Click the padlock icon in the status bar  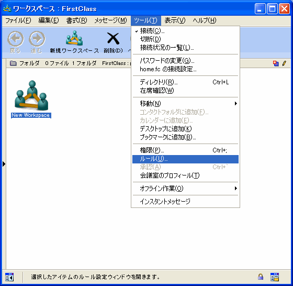click(261, 277)
